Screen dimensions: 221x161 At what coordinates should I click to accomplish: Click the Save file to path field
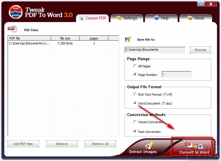155,50
